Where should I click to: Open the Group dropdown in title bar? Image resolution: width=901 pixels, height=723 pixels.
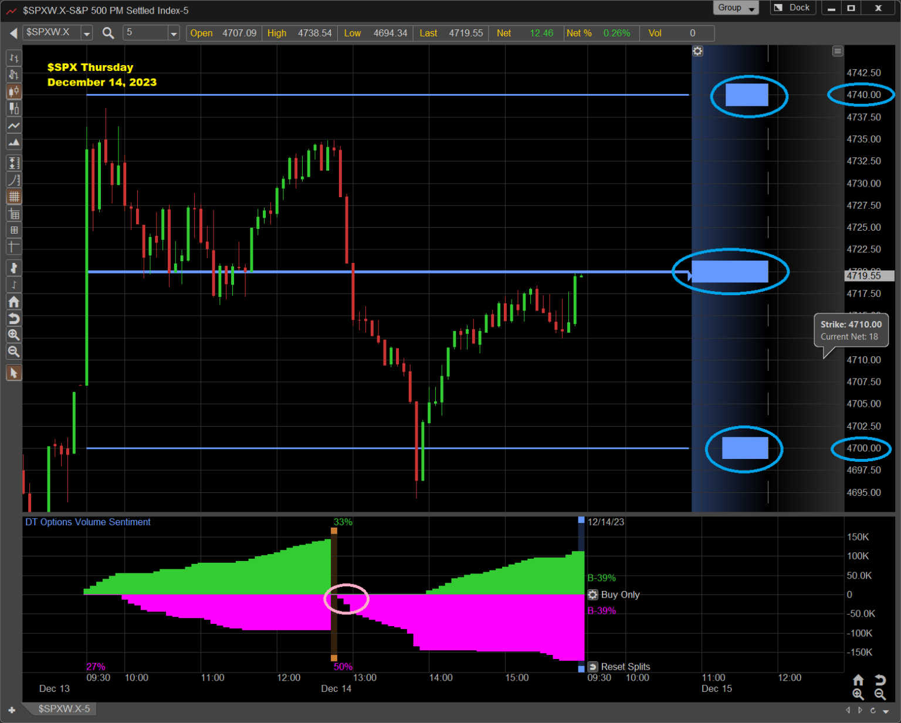click(x=736, y=8)
